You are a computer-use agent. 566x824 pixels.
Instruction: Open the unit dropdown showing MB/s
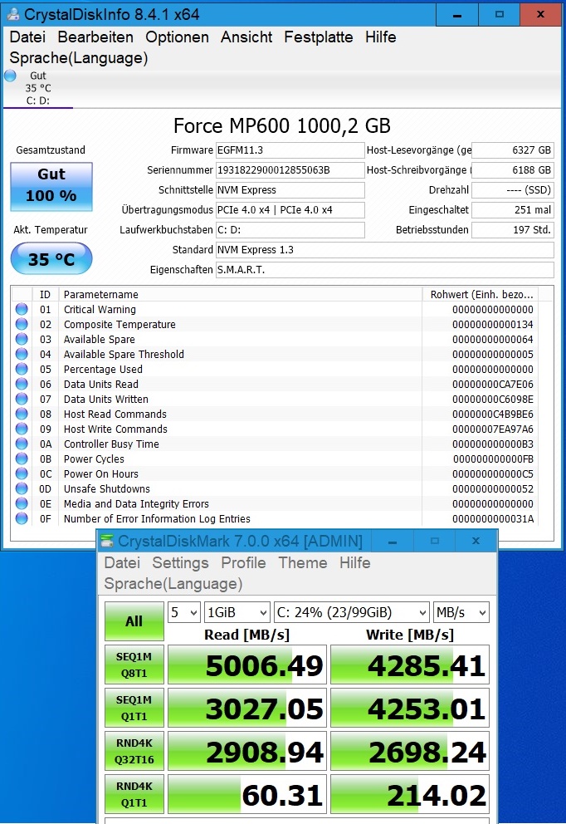pyautogui.click(x=461, y=613)
